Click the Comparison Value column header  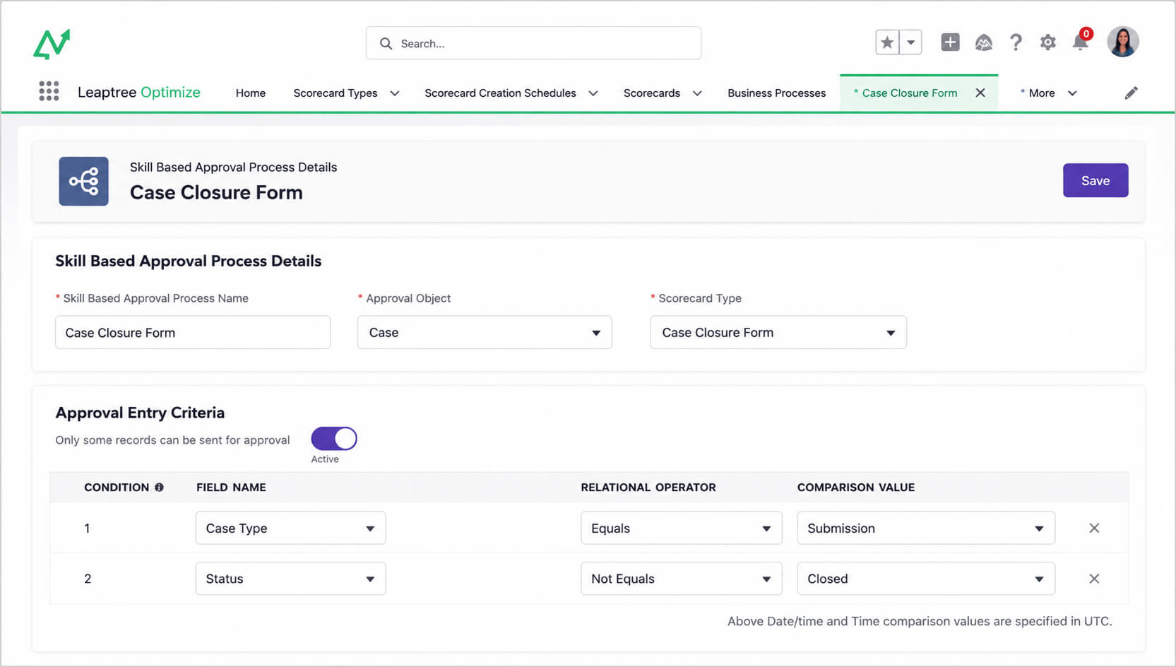[x=856, y=488]
